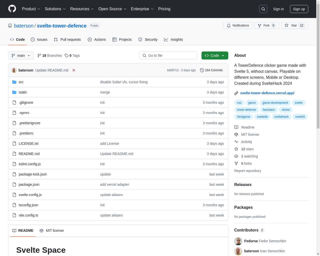Click the Readme book icon in About
320x256 pixels.
pos(236,127)
